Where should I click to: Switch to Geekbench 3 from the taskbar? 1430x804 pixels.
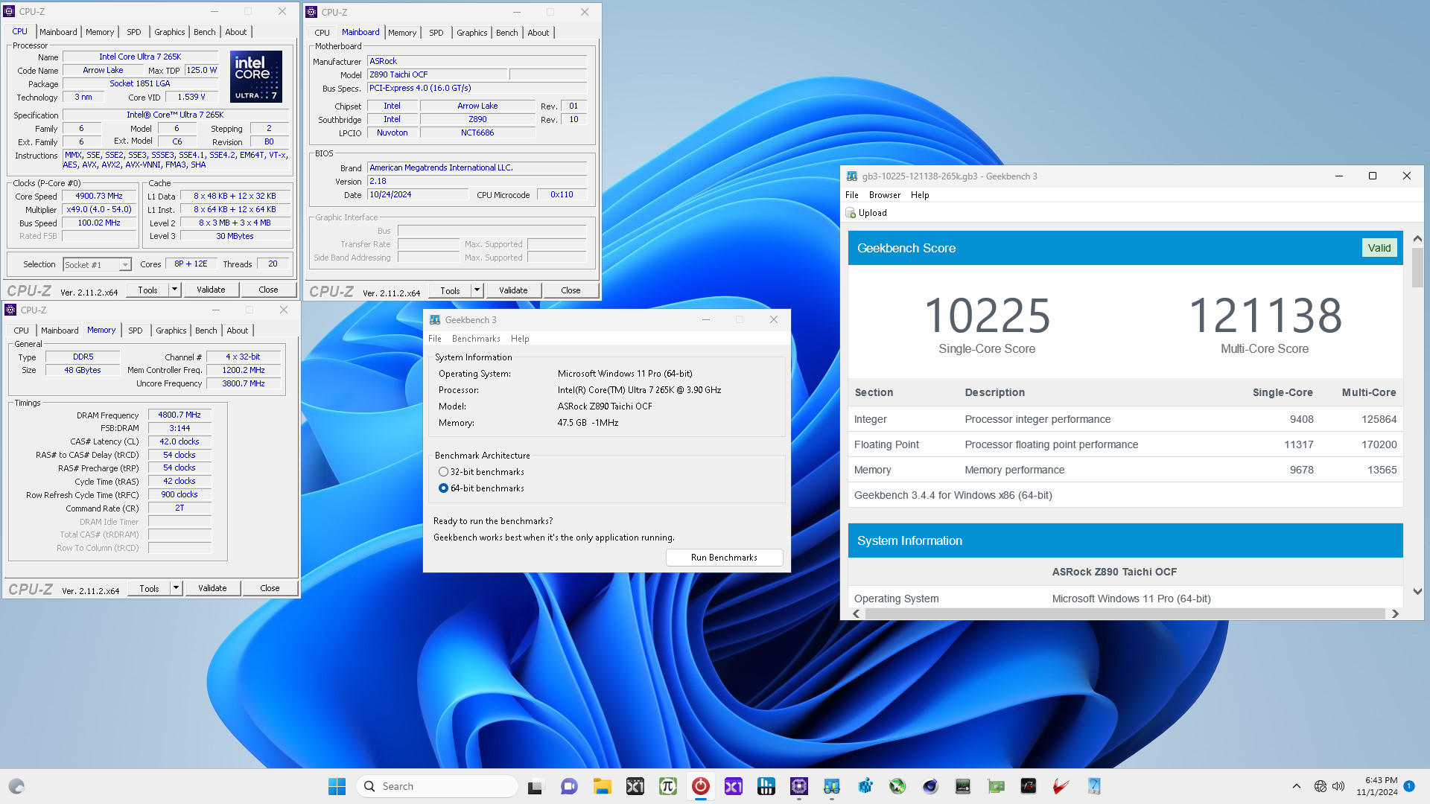click(x=832, y=786)
